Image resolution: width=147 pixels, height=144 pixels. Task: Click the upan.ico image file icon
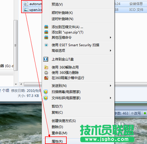(x=26, y=10)
